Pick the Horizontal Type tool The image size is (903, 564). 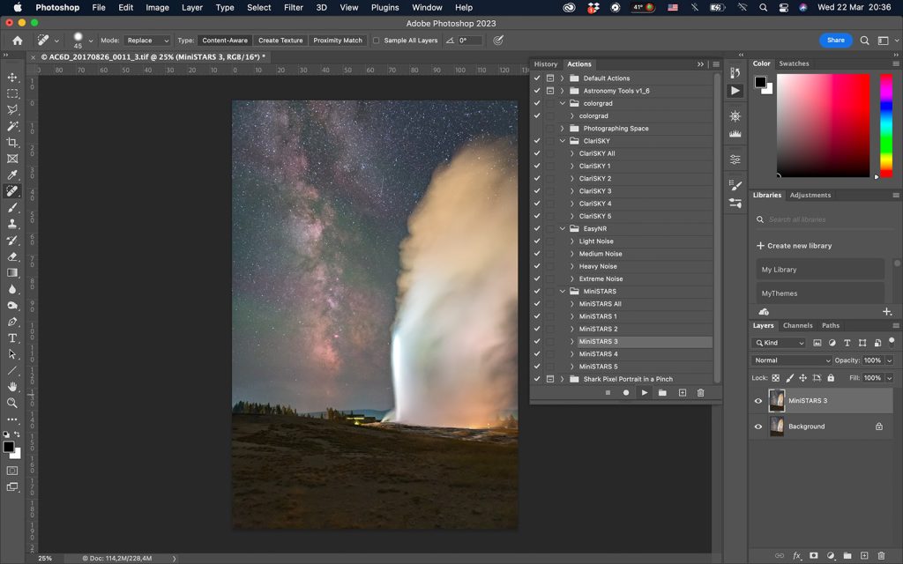tap(12, 337)
